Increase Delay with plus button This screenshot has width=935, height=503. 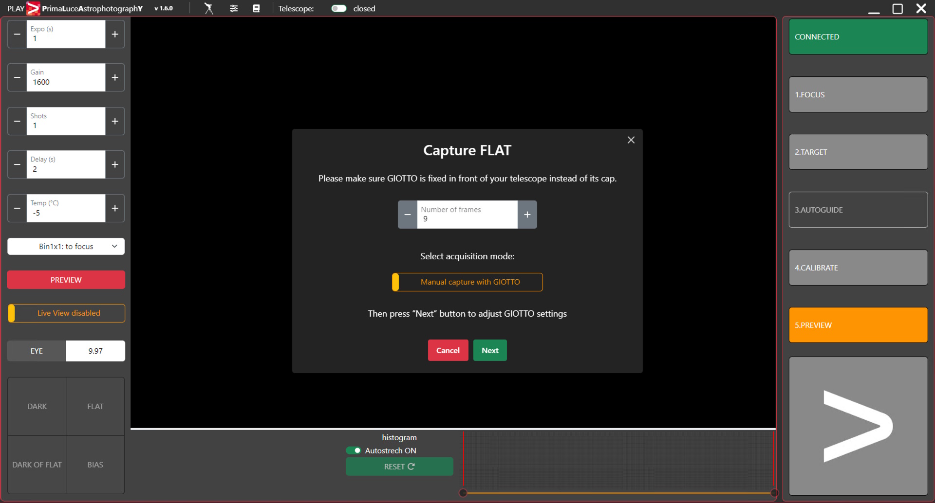point(115,164)
